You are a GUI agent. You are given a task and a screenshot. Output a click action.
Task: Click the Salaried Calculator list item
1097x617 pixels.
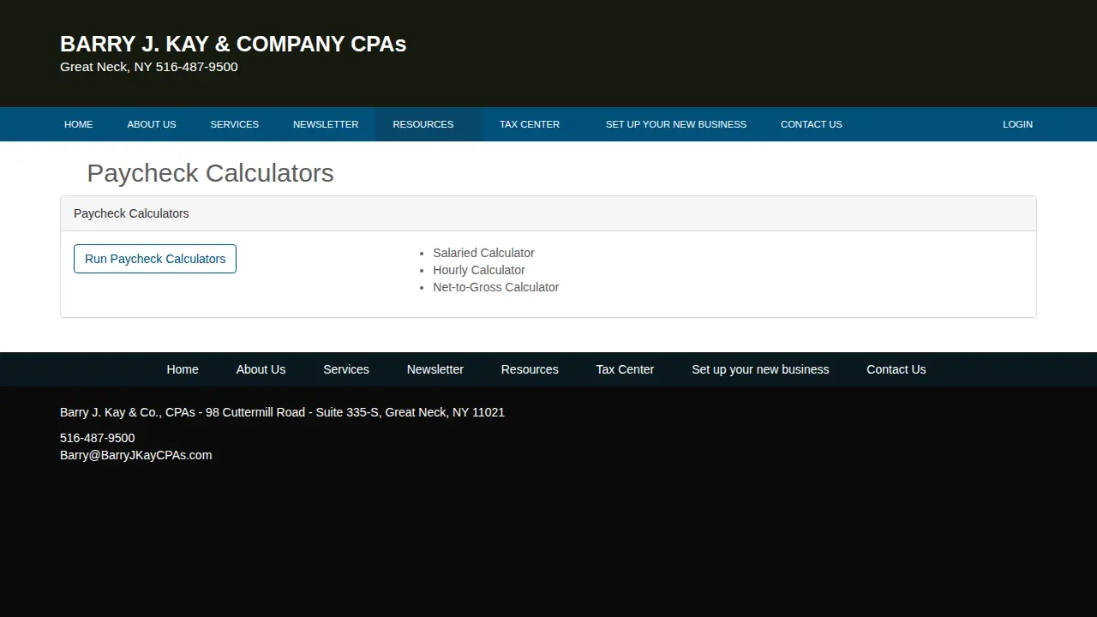483,253
